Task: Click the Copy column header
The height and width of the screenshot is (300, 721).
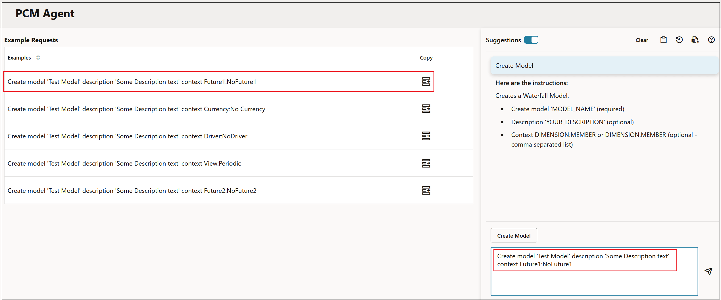Action: [426, 57]
